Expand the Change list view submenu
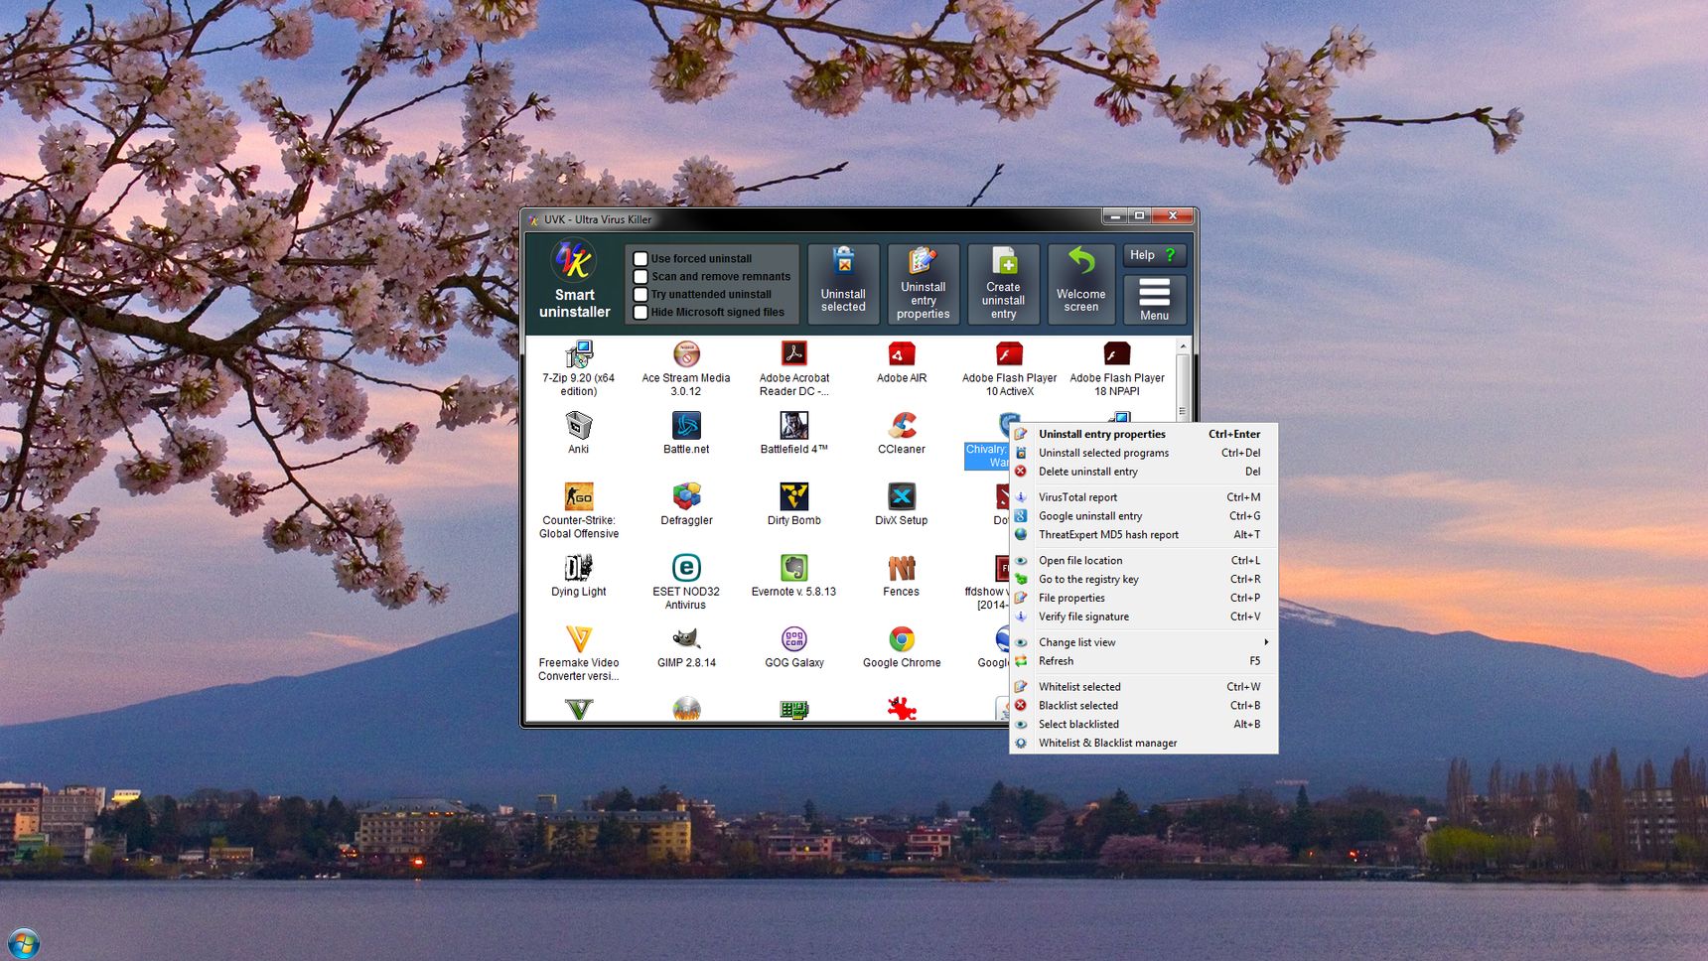 1143,642
